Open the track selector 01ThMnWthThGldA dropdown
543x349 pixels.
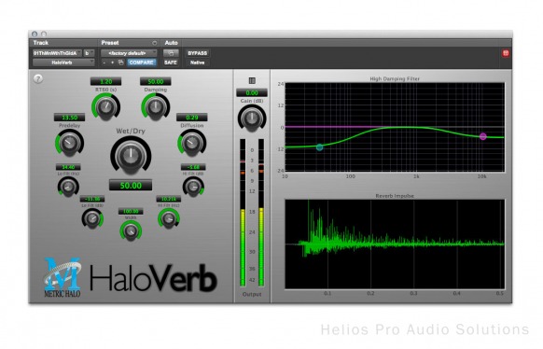coord(57,53)
